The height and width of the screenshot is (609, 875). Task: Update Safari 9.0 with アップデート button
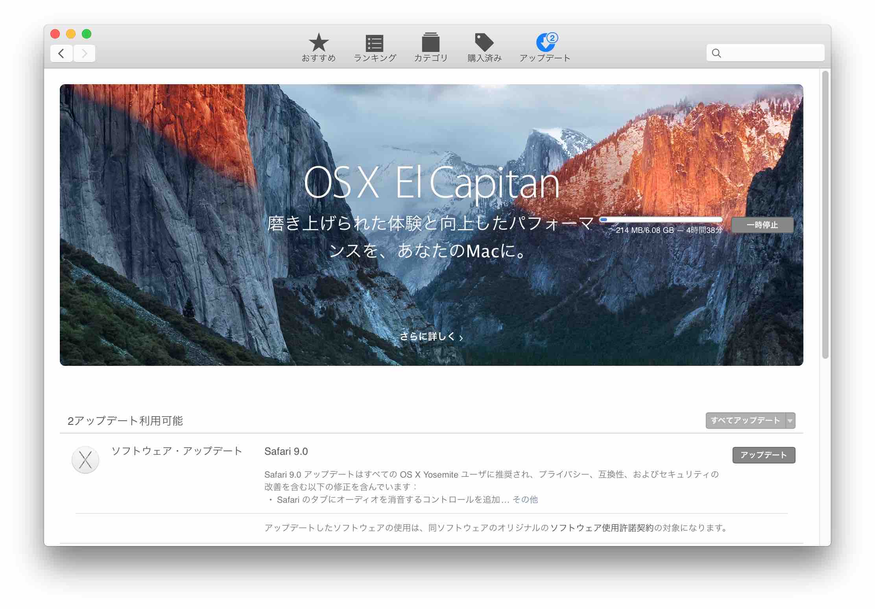763,455
